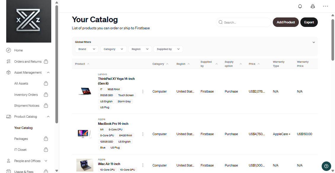Click the search magnifier icon
Screen dimensions: 335x173
pos(220,22)
